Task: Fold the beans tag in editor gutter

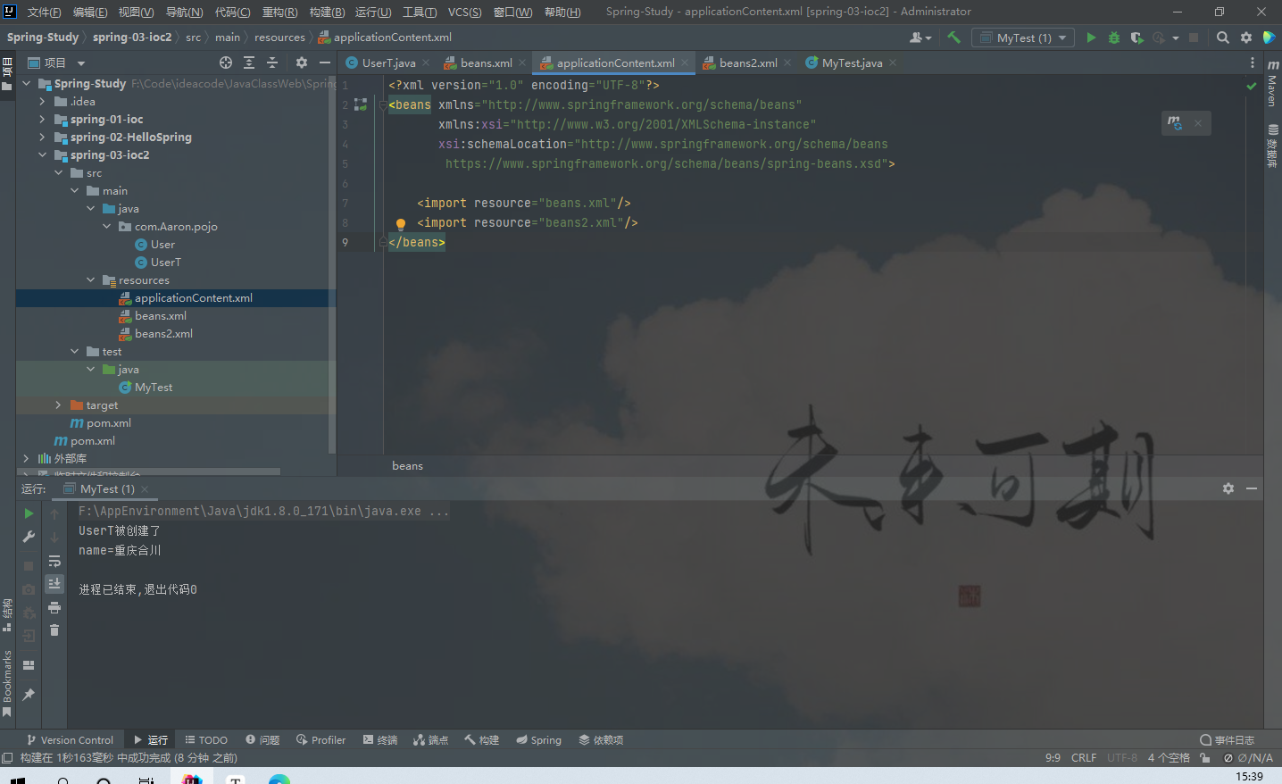Action: [x=383, y=105]
